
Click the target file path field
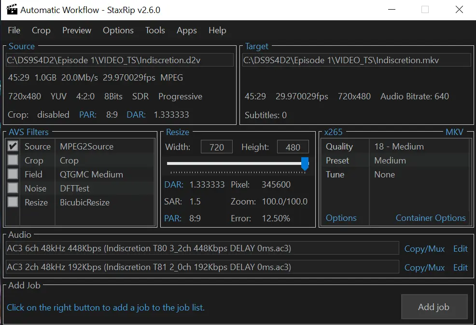click(357, 60)
